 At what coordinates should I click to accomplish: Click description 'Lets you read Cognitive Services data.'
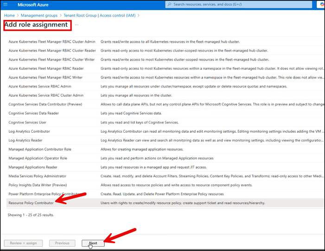131,113
